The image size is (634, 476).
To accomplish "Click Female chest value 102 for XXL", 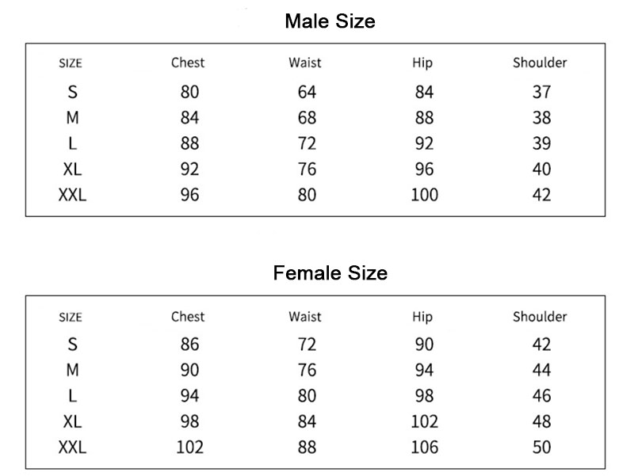I will pos(189,447).
